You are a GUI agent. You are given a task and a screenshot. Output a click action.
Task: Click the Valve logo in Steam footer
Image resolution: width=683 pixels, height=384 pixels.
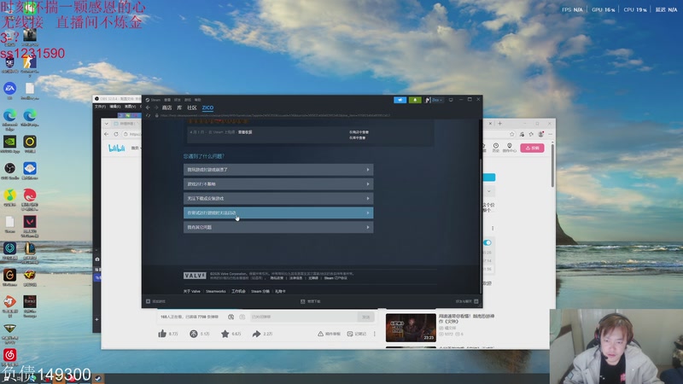(195, 276)
